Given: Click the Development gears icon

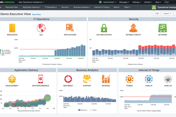Looking at the screenshot, I should click(12, 79).
